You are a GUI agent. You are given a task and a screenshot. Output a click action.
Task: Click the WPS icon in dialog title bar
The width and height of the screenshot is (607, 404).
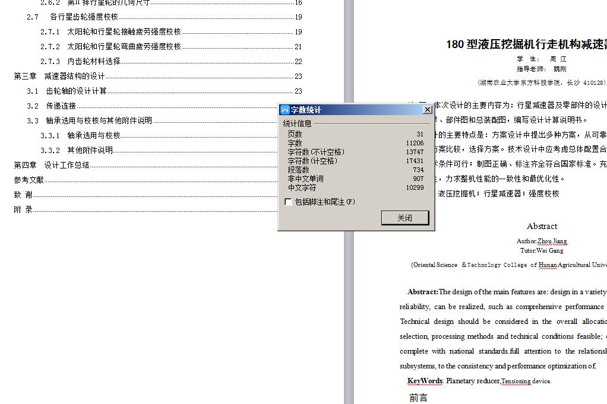pyautogui.click(x=285, y=110)
